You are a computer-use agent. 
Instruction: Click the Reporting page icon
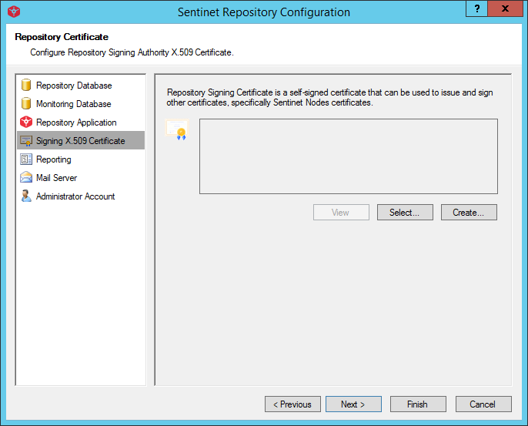point(26,159)
